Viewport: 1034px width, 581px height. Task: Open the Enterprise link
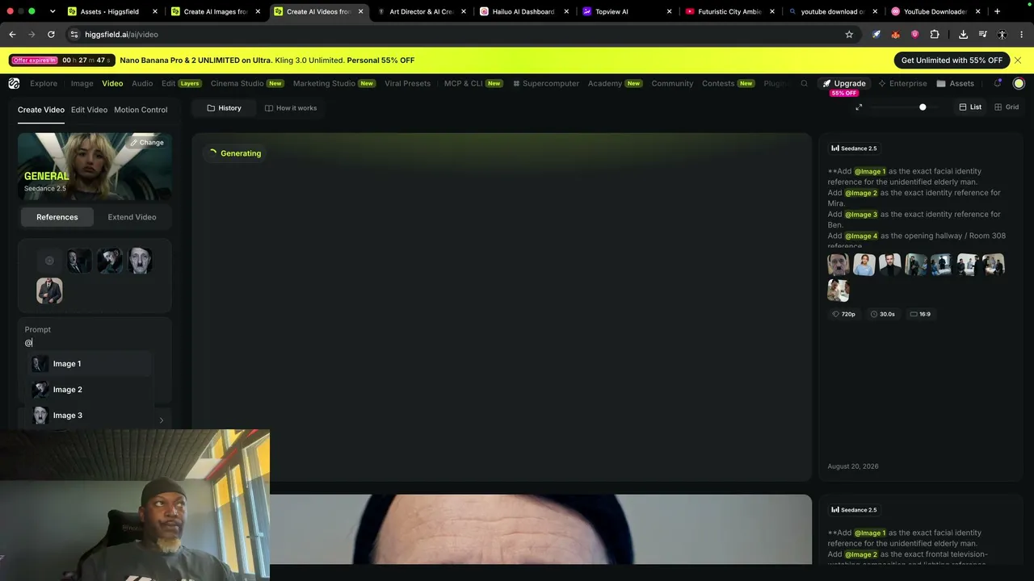(x=902, y=83)
